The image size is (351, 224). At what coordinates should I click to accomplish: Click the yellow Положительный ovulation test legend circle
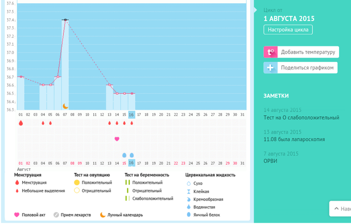(x=77, y=182)
